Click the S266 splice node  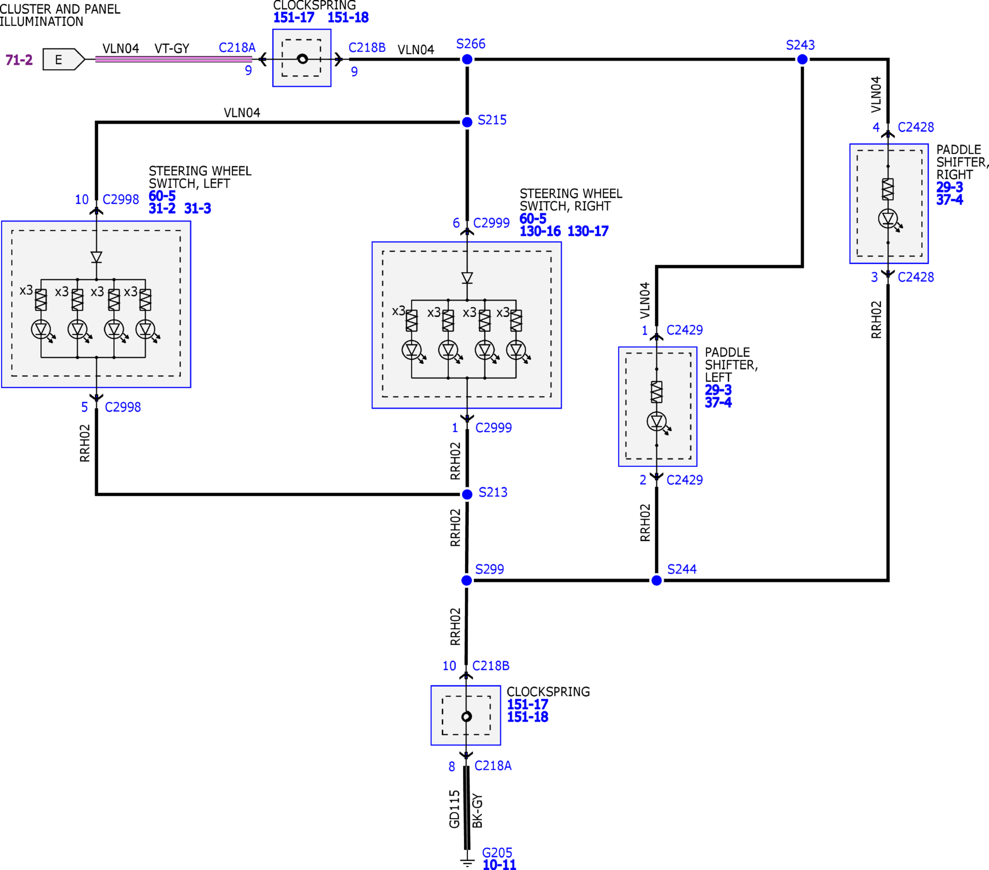point(467,59)
